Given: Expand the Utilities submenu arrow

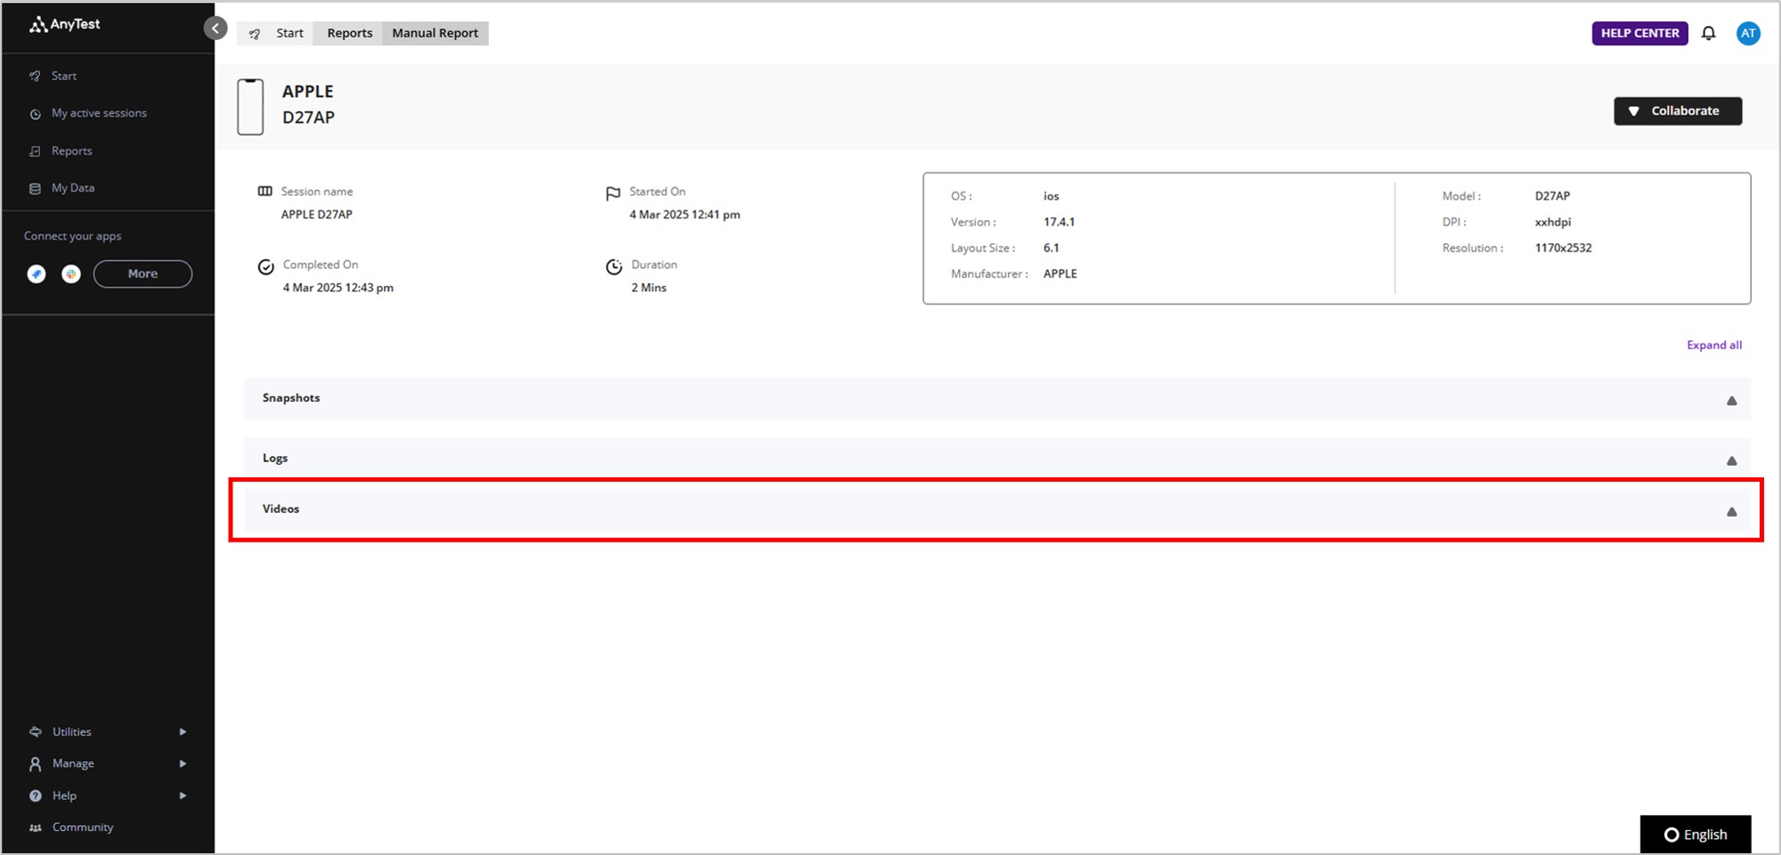Looking at the screenshot, I should click(183, 732).
